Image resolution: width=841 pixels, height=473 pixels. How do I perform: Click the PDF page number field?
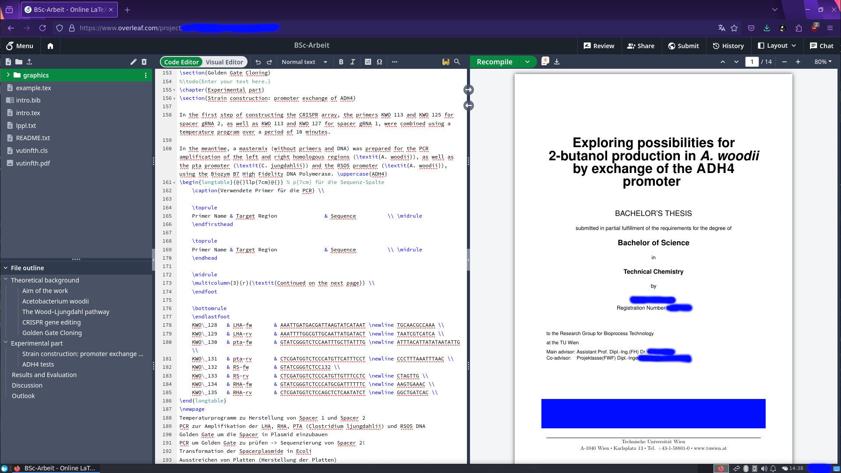tap(752, 62)
